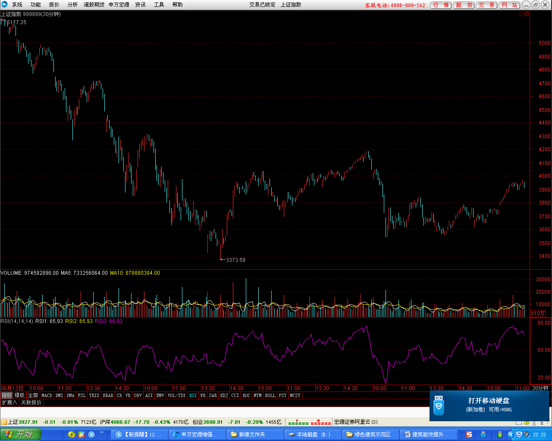Screen dimensions: 552x441
Task: Click the 创业 2698.91 index readout
Action: 208,422
